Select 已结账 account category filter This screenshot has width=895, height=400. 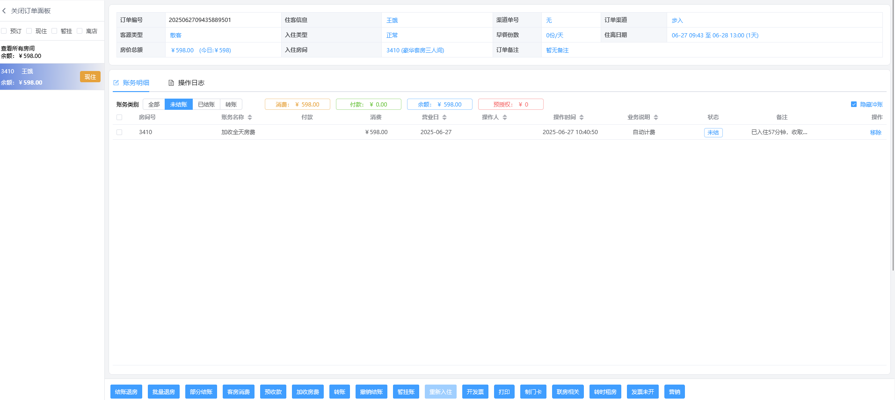point(206,104)
